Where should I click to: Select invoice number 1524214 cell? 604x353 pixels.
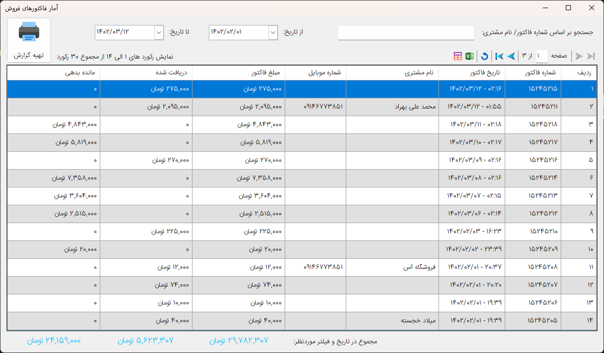tap(533, 178)
